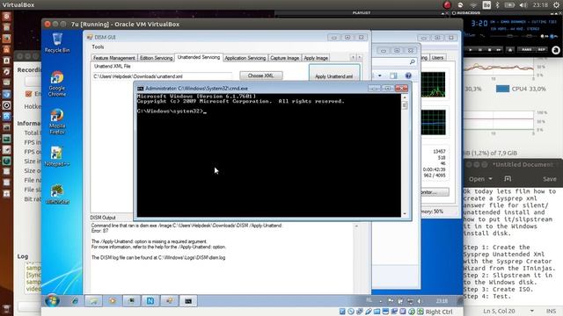Click the Windows taskbar clock showing 23:18
Viewport: 563px width, 316px height.
(x=442, y=301)
